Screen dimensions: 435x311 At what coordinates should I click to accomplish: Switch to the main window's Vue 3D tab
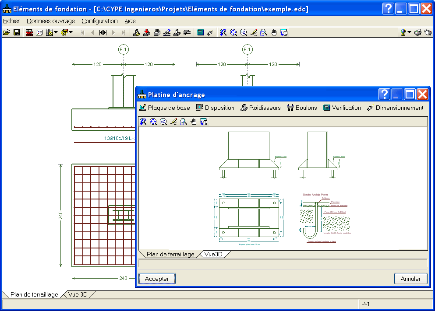78,294
